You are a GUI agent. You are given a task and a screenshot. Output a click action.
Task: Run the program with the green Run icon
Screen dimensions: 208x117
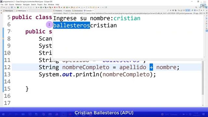[41, 7]
